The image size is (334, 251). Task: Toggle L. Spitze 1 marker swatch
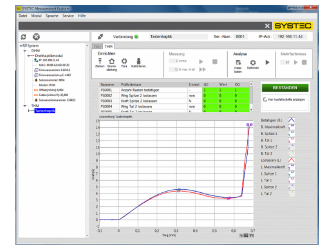(291, 174)
